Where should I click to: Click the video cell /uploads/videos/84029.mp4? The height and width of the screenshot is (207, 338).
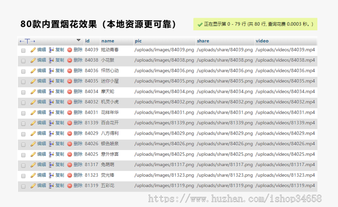285,133
